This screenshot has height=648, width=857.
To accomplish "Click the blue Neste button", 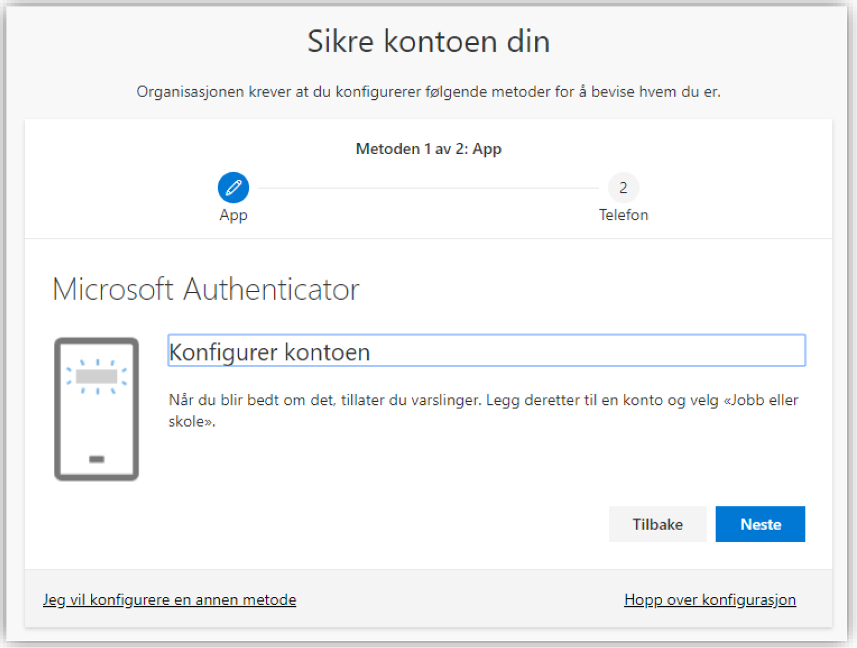I will (x=760, y=524).
